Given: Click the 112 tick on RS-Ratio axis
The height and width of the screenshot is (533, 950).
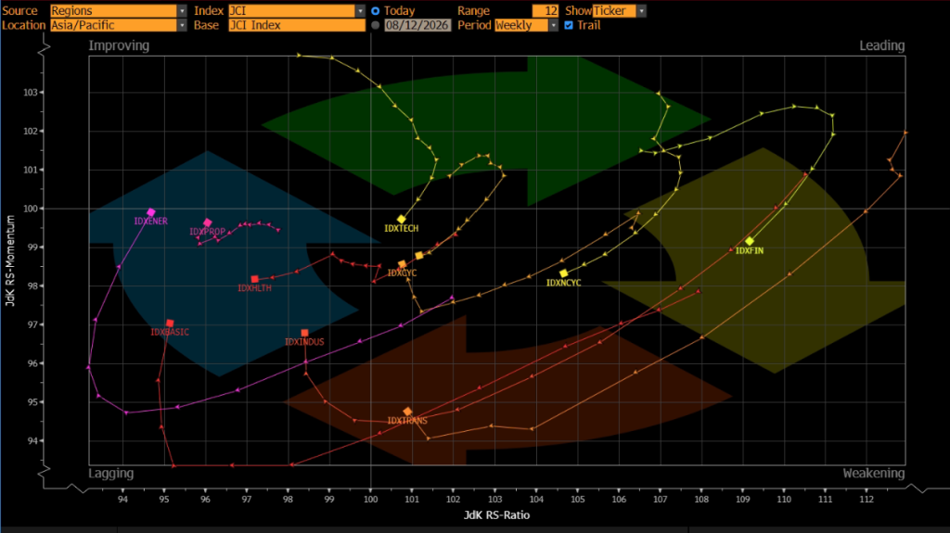Looking at the screenshot, I should (867, 500).
